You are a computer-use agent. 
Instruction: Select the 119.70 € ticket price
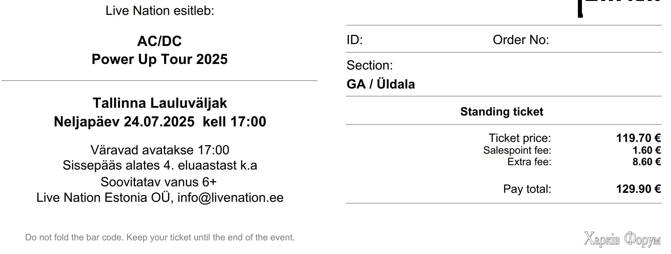point(638,138)
